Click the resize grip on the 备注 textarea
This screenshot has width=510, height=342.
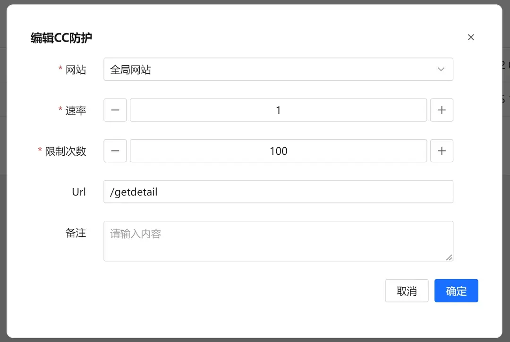449,258
